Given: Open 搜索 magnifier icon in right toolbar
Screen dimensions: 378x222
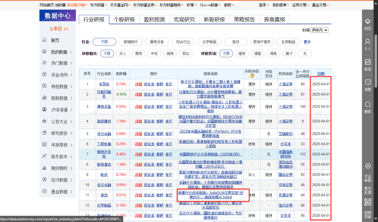Looking at the screenshot, I should [x=367, y=104].
